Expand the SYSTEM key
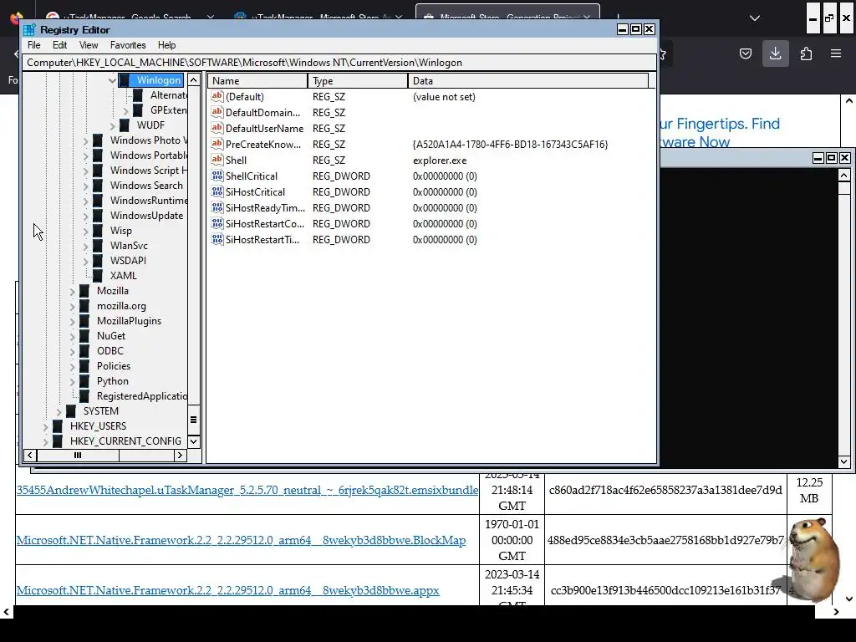Screen dimensions: 856x642 (59, 411)
